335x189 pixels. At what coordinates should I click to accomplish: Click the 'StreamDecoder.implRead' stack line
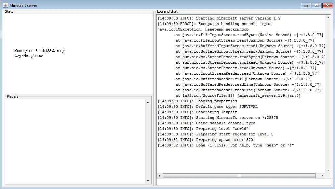click(x=250, y=62)
